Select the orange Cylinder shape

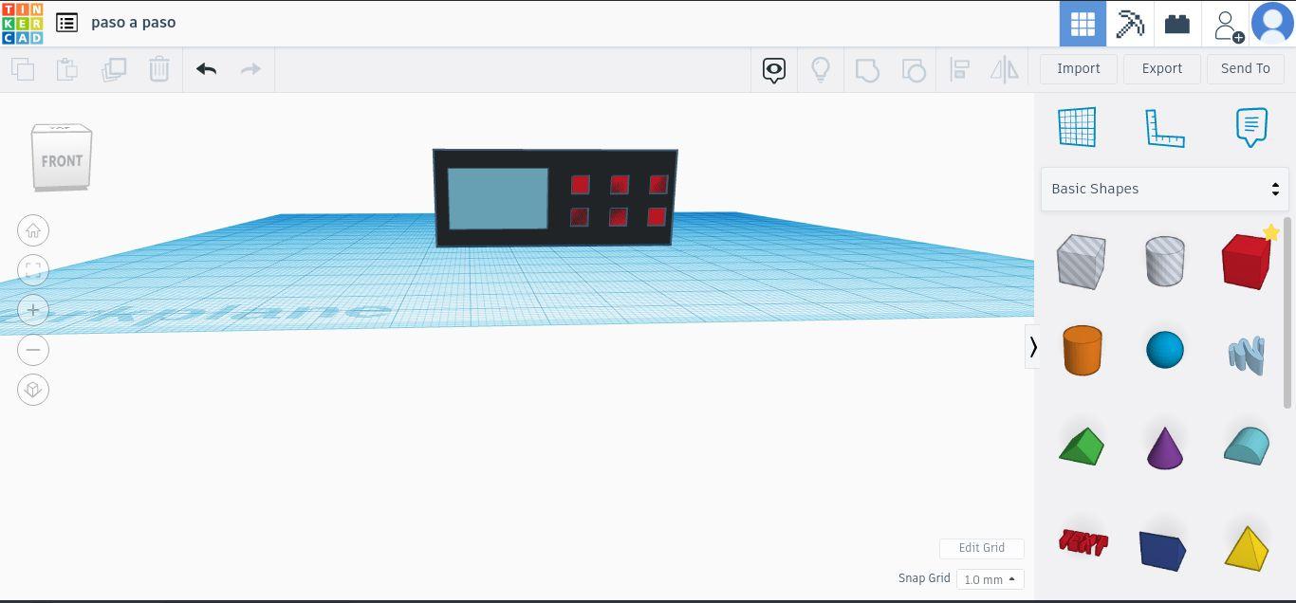1082,350
